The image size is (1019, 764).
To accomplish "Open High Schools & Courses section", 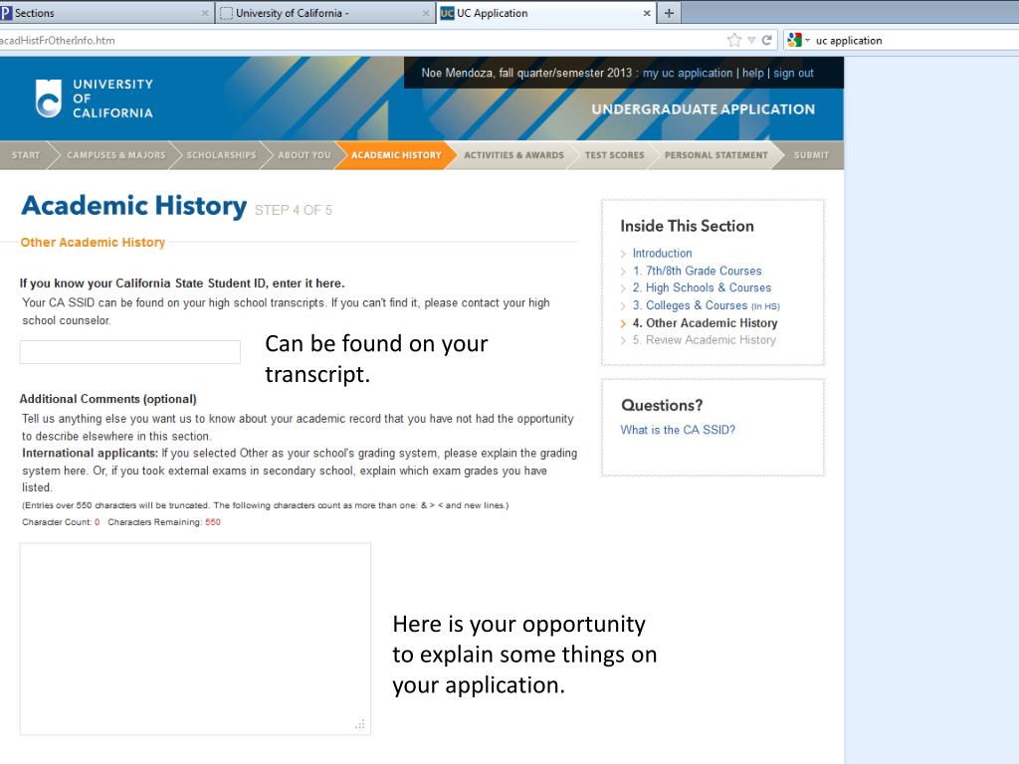I will click(x=702, y=287).
